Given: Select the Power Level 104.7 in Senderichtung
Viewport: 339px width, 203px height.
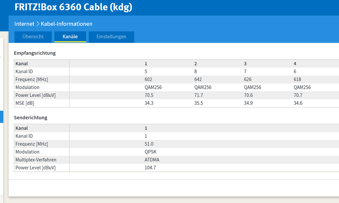Looking at the screenshot, I should pyautogui.click(x=151, y=167).
